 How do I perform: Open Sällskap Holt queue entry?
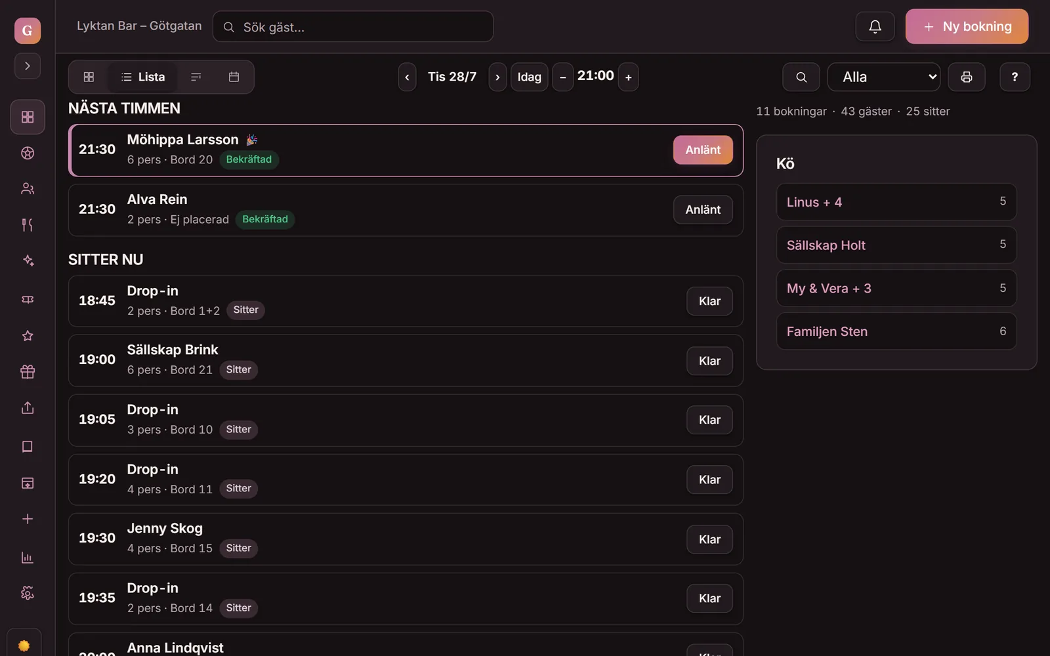click(896, 245)
